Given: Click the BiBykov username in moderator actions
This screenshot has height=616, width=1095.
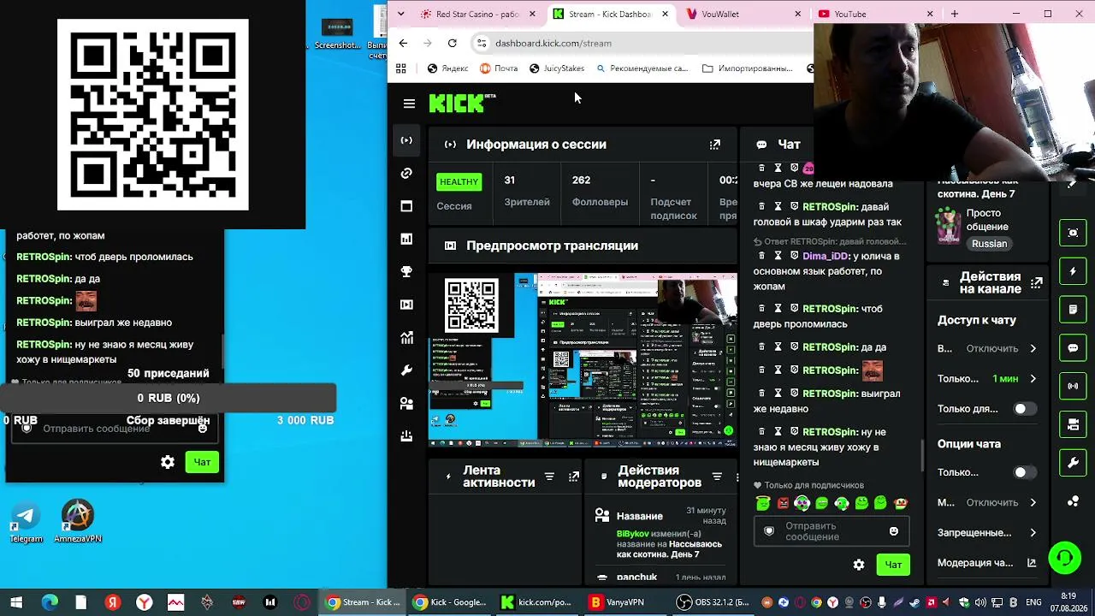Looking at the screenshot, I should pos(634,533).
